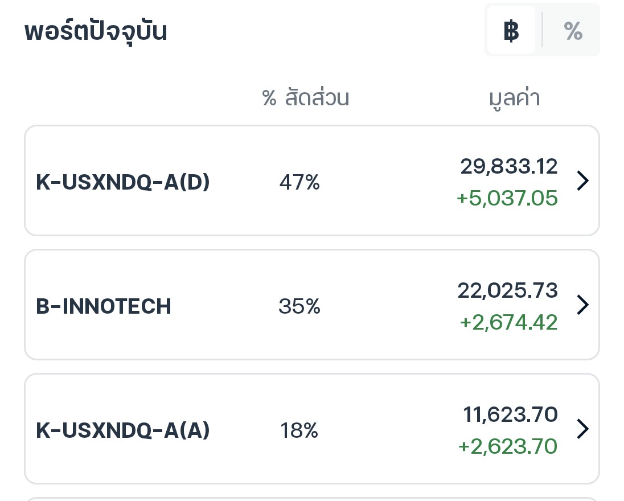Select the 29,833.12 fund value
This screenshot has width=624, height=501.
click(509, 166)
